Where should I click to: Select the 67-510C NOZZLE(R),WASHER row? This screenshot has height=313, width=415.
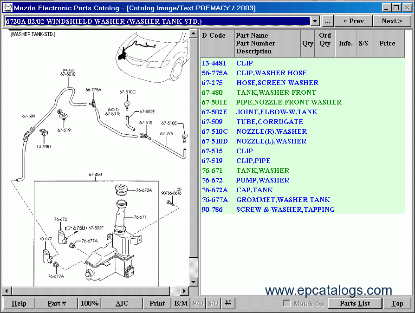(x=303, y=131)
